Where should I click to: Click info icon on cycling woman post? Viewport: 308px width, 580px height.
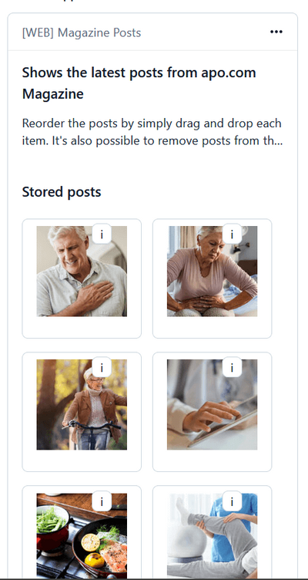(102, 367)
